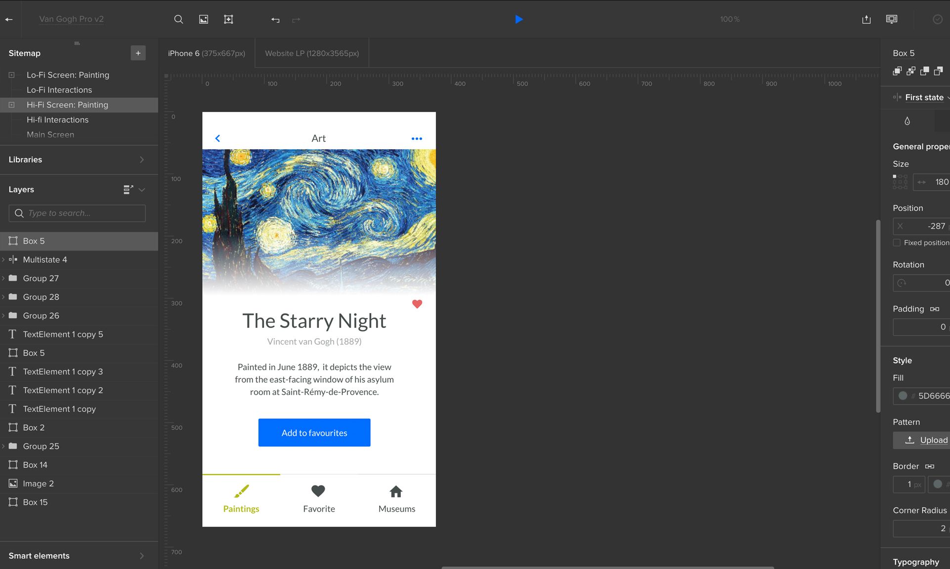Image resolution: width=950 pixels, height=569 pixels.
Task: Click the layers list view options icon
Action: [128, 190]
